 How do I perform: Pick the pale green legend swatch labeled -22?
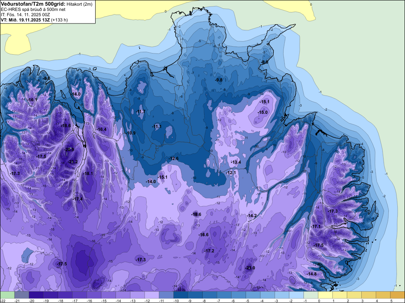pos(7,295)
